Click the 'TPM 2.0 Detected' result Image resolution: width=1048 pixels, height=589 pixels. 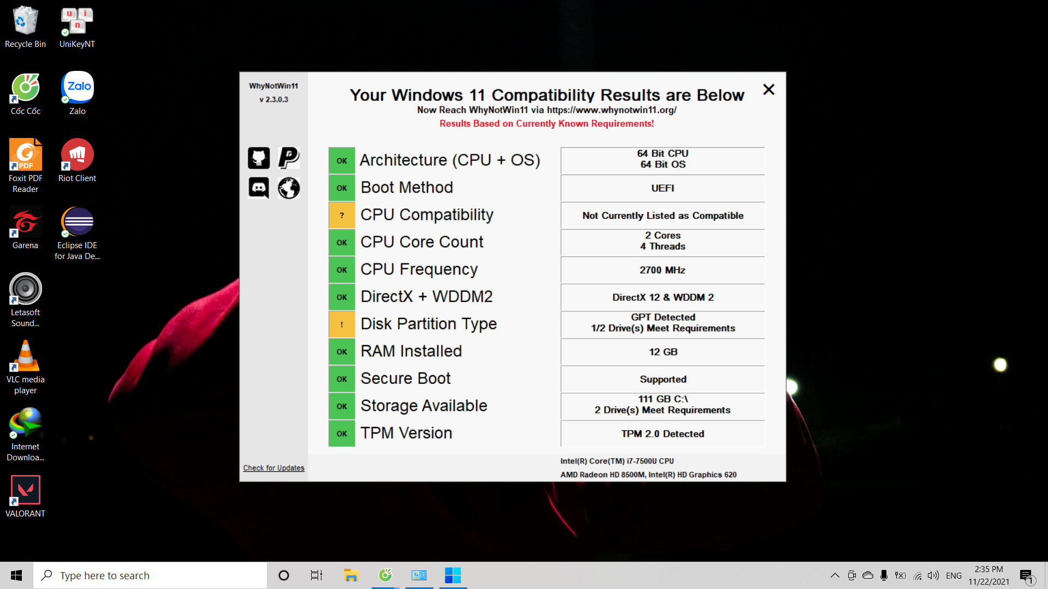[x=663, y=434]
